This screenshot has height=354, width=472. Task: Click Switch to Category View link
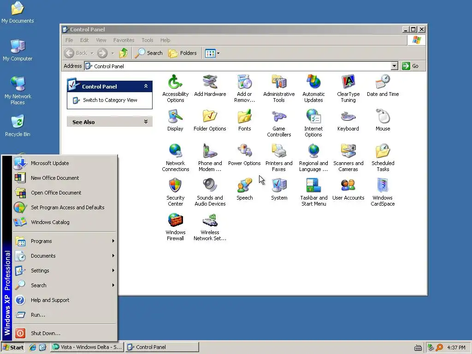[x=110, y=100]
